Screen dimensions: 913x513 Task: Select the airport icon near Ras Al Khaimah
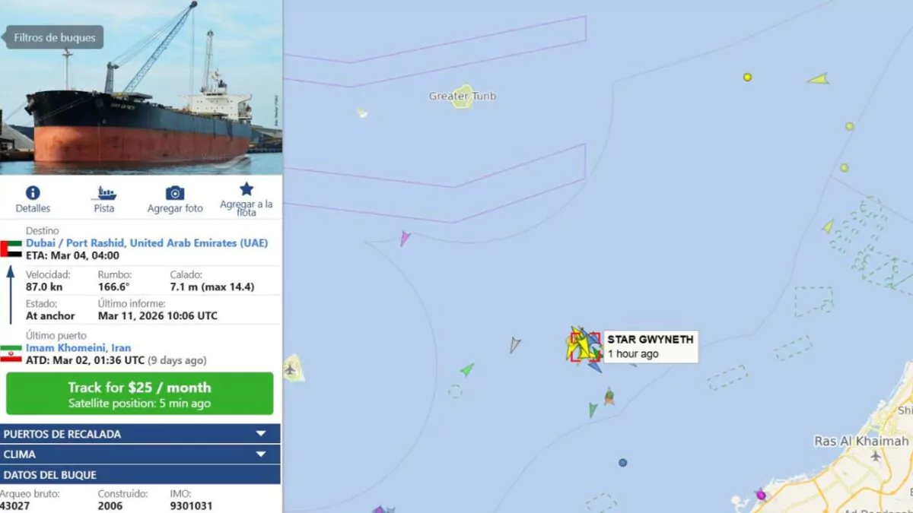[875, 456]
